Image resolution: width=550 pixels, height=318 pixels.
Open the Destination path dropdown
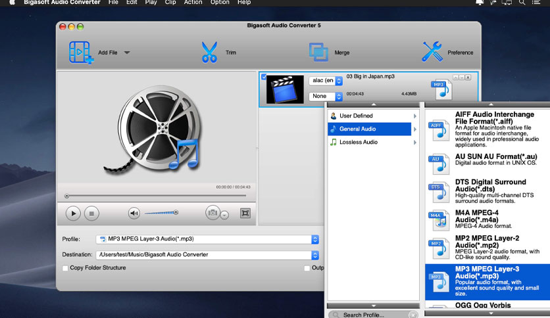(207, 255)
